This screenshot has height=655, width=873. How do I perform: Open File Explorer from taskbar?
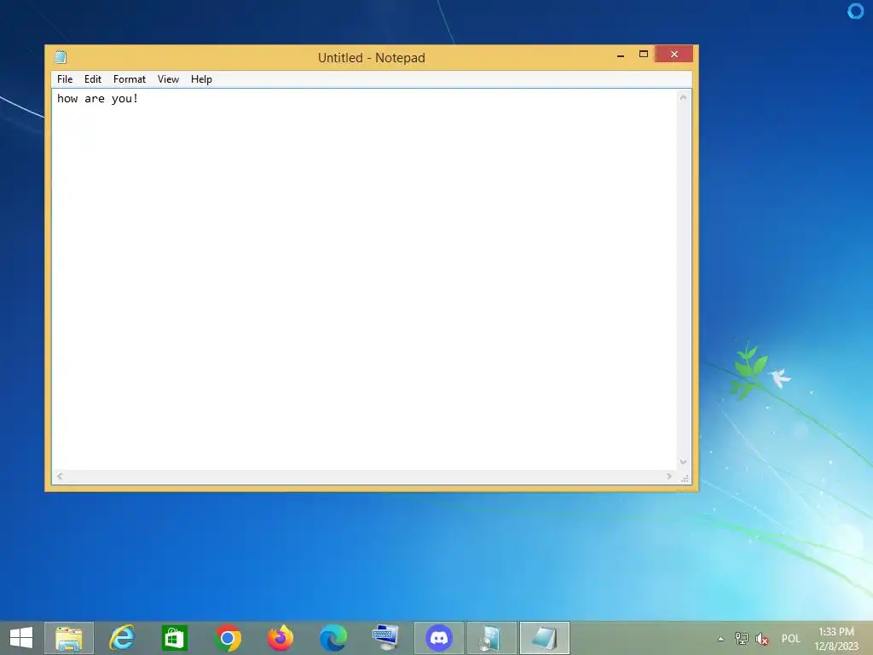coord(69,638)
